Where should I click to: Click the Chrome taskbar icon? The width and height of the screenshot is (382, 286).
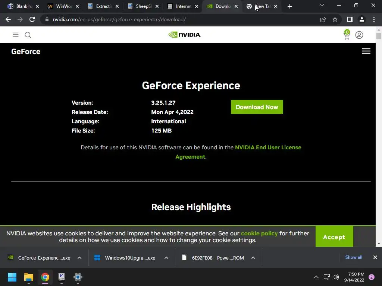(45, 277)
